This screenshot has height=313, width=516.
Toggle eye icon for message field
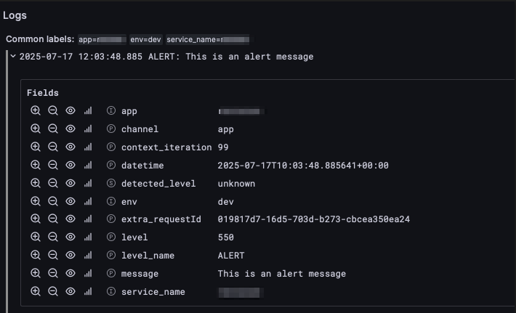click(70, 274)
